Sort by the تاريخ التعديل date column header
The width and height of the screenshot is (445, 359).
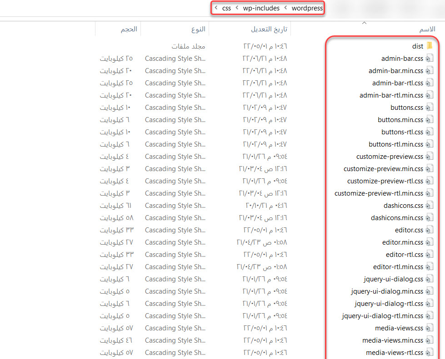(x=269, y=29)
